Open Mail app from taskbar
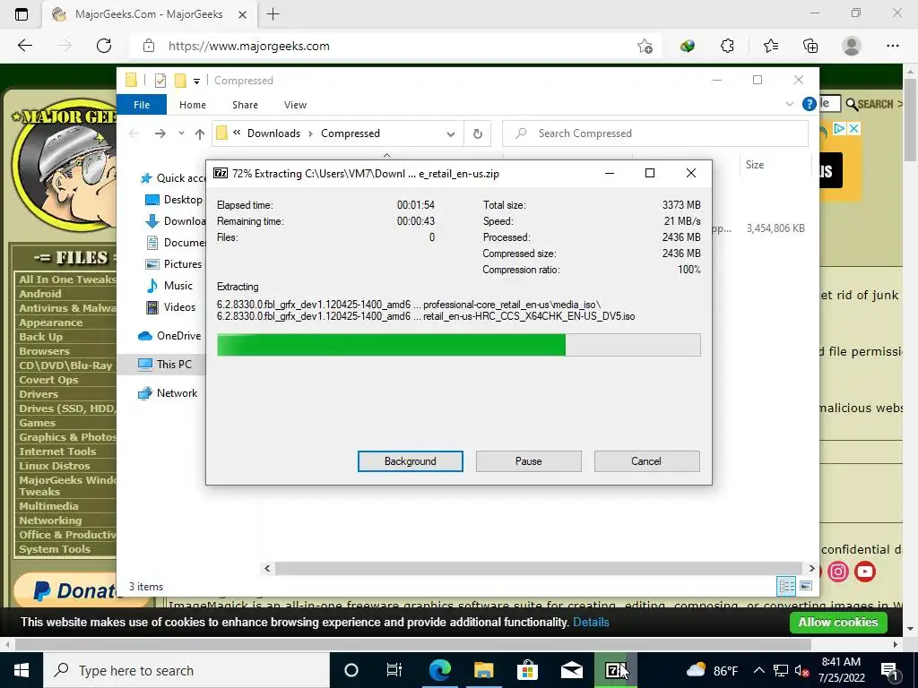This screenshot has width=918, height=688. coord(571,670)
